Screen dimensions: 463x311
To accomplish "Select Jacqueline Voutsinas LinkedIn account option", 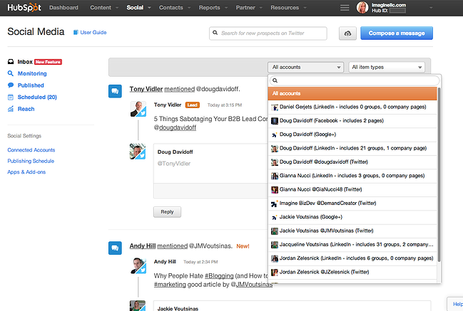I will (352, 244).
